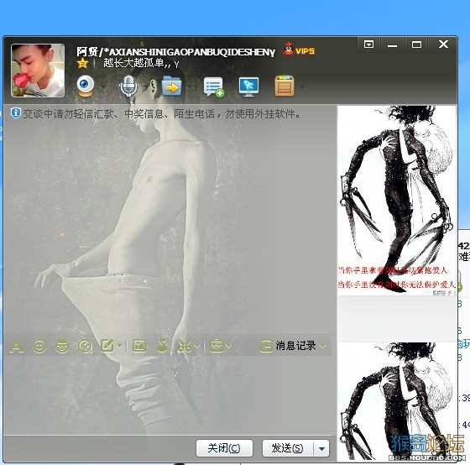This screenshot has height=465, width=470.
Task: Click the star level icon under nickname
Action: [x=82, y=63]
